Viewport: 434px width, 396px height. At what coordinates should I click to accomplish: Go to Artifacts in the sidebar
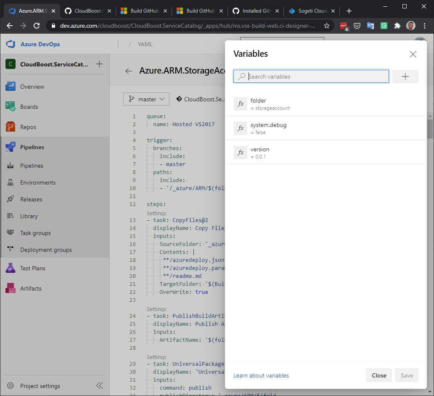[x=31, y=288]
